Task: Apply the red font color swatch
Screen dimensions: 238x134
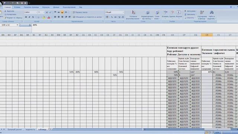Action: tap(49, 17)
